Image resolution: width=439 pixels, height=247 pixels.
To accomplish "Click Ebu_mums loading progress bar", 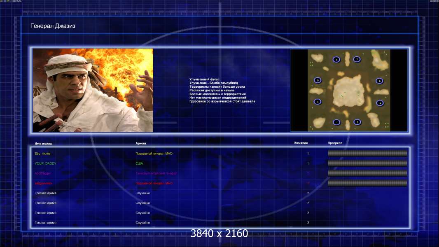I will [x=367, y=153].
